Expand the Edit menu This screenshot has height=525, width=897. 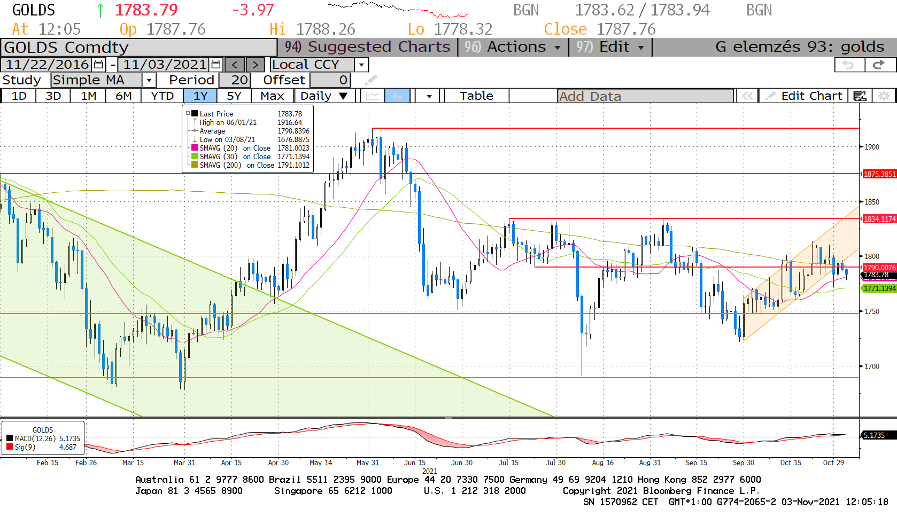coord(610,47)
